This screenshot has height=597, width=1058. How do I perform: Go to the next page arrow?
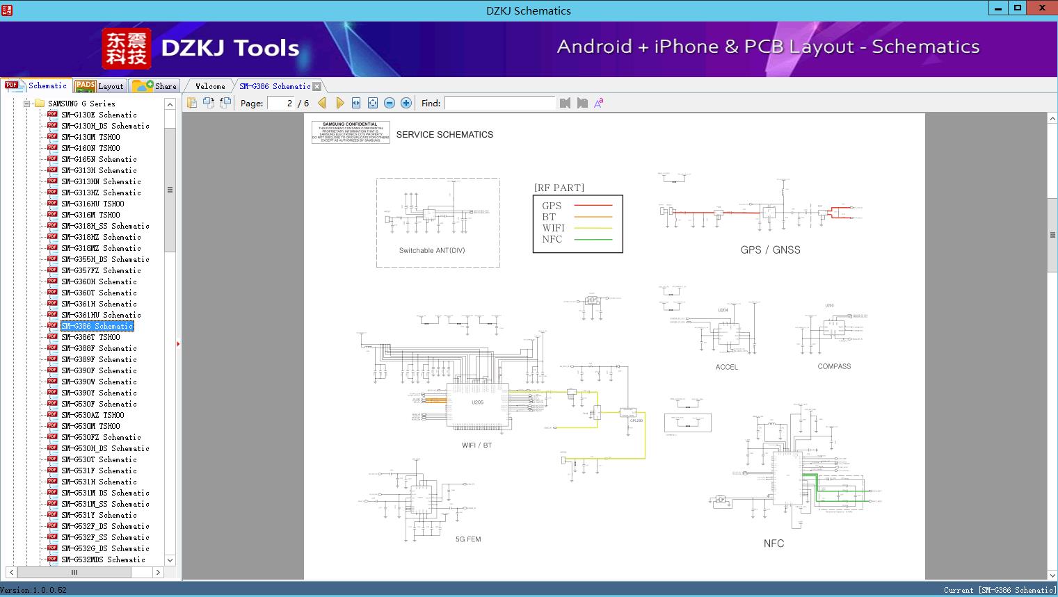pos(339,103)
